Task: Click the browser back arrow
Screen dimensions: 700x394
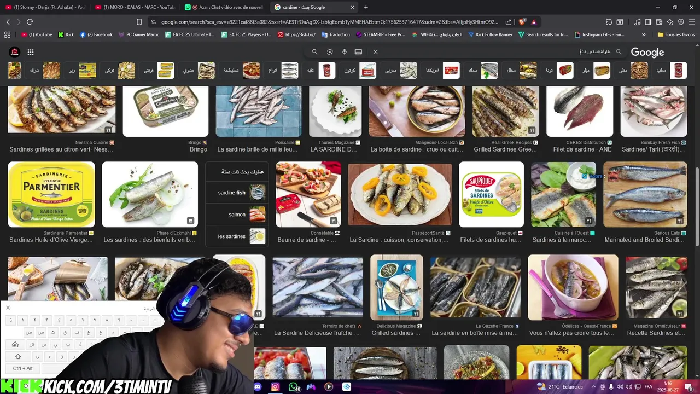Action: [8, 22]
